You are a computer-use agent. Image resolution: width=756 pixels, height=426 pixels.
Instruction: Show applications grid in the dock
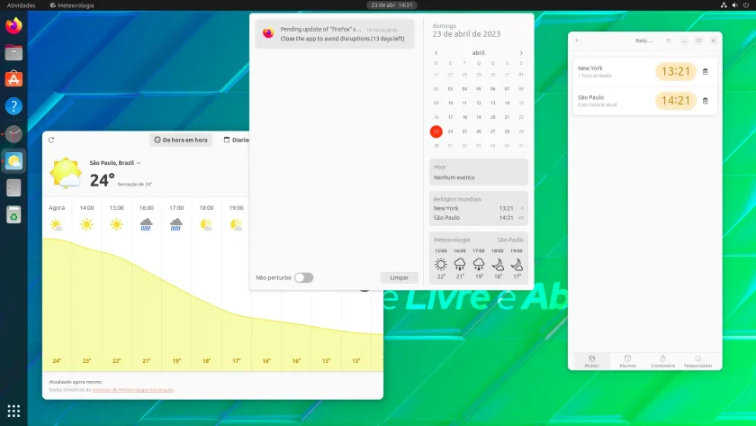point(13,411)
